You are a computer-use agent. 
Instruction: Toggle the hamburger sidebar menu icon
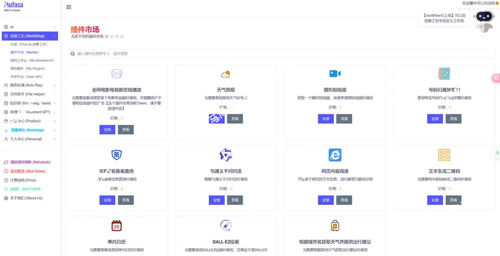point(68,7)
